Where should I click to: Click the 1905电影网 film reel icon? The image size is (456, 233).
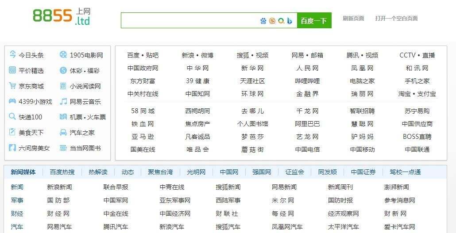tap(63, 55)
